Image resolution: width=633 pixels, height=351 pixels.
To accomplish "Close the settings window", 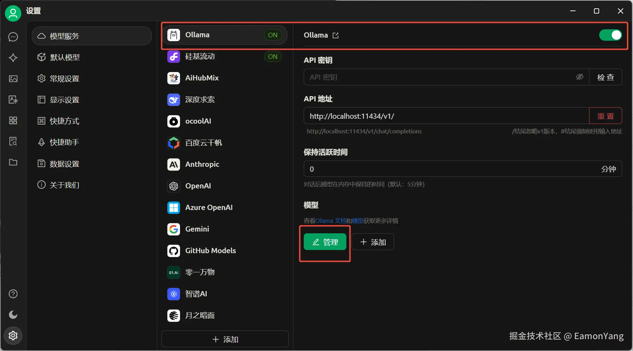I will pos(620,11).
